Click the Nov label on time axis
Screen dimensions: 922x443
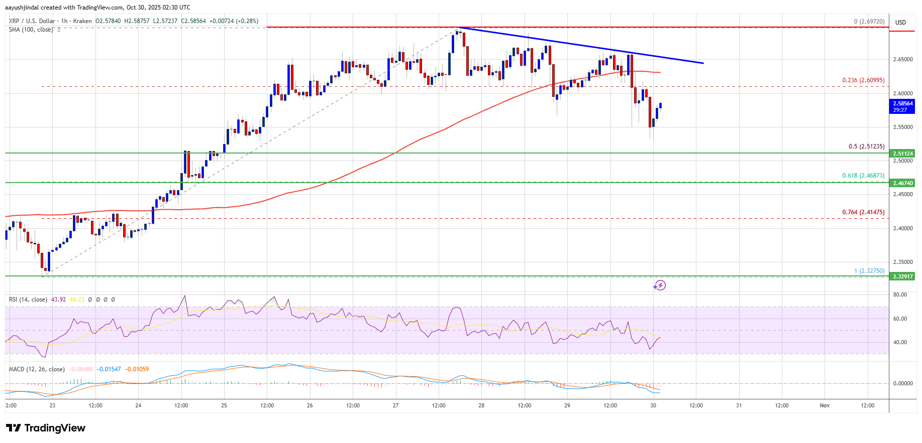pos(825,405)
